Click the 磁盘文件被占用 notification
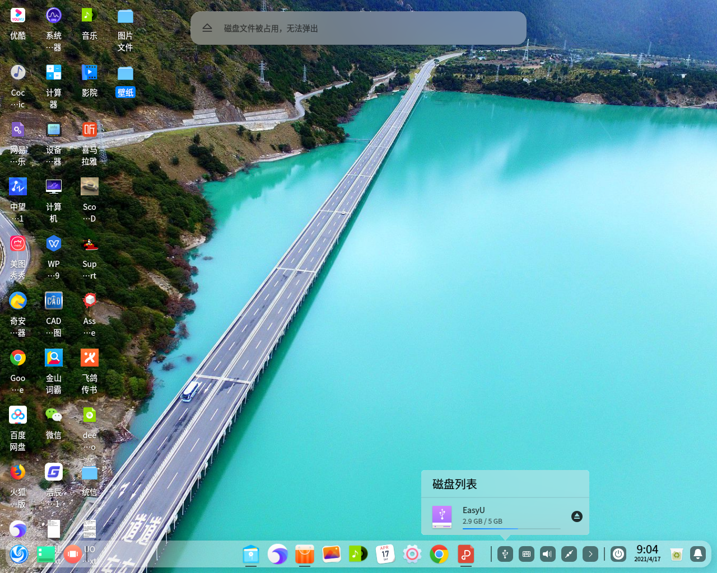Viewport: 717px width, 573px height. click(x=358, y=28)
